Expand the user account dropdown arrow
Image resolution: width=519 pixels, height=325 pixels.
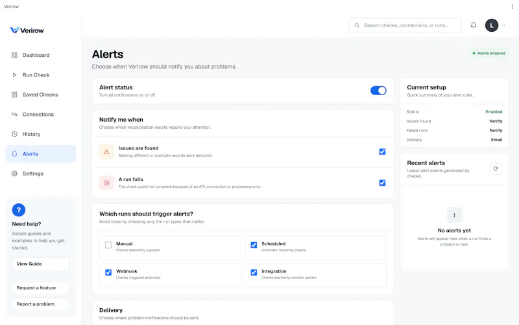tap(504, 25)
